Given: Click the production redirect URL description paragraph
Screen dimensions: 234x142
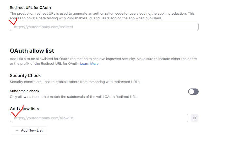Looking at the screenshot, I should (102, 16).
